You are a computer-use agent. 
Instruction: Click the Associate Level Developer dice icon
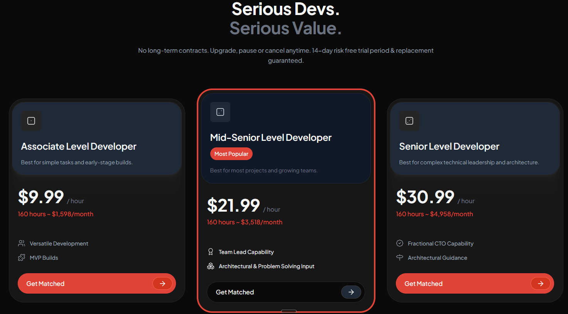pos(31,121)
